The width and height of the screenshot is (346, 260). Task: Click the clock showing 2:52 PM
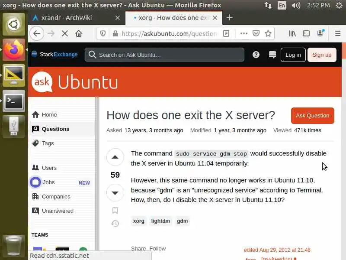point(318,5)
